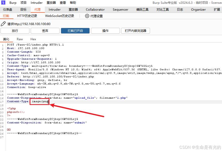This screenshot has height=151, width=222.
Task: Click the 放行 forward button
Action: coord(15,31)
